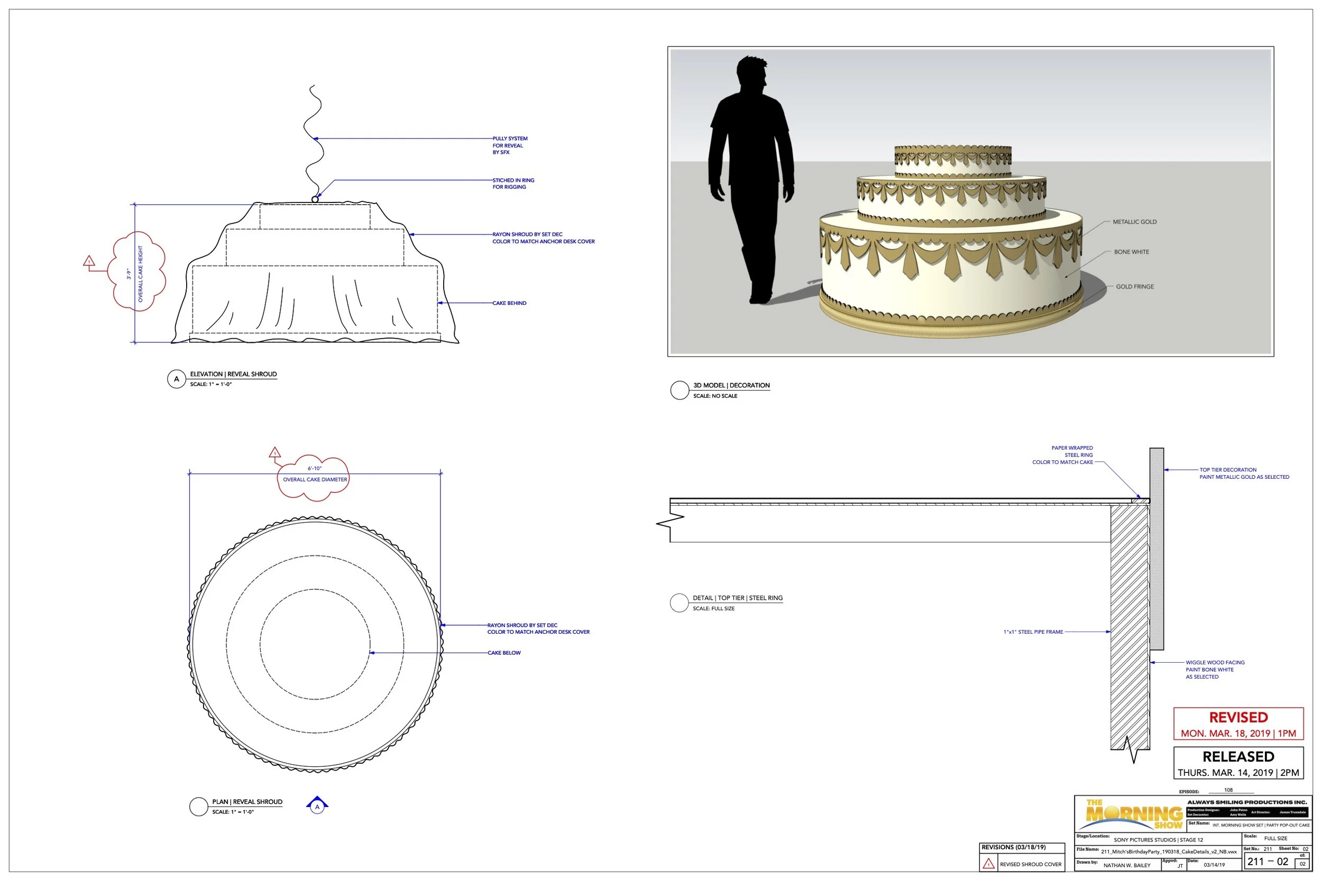1322x881 pixels.
Task: Click the red REVISED date stamp
Action: pos(1238,724)
